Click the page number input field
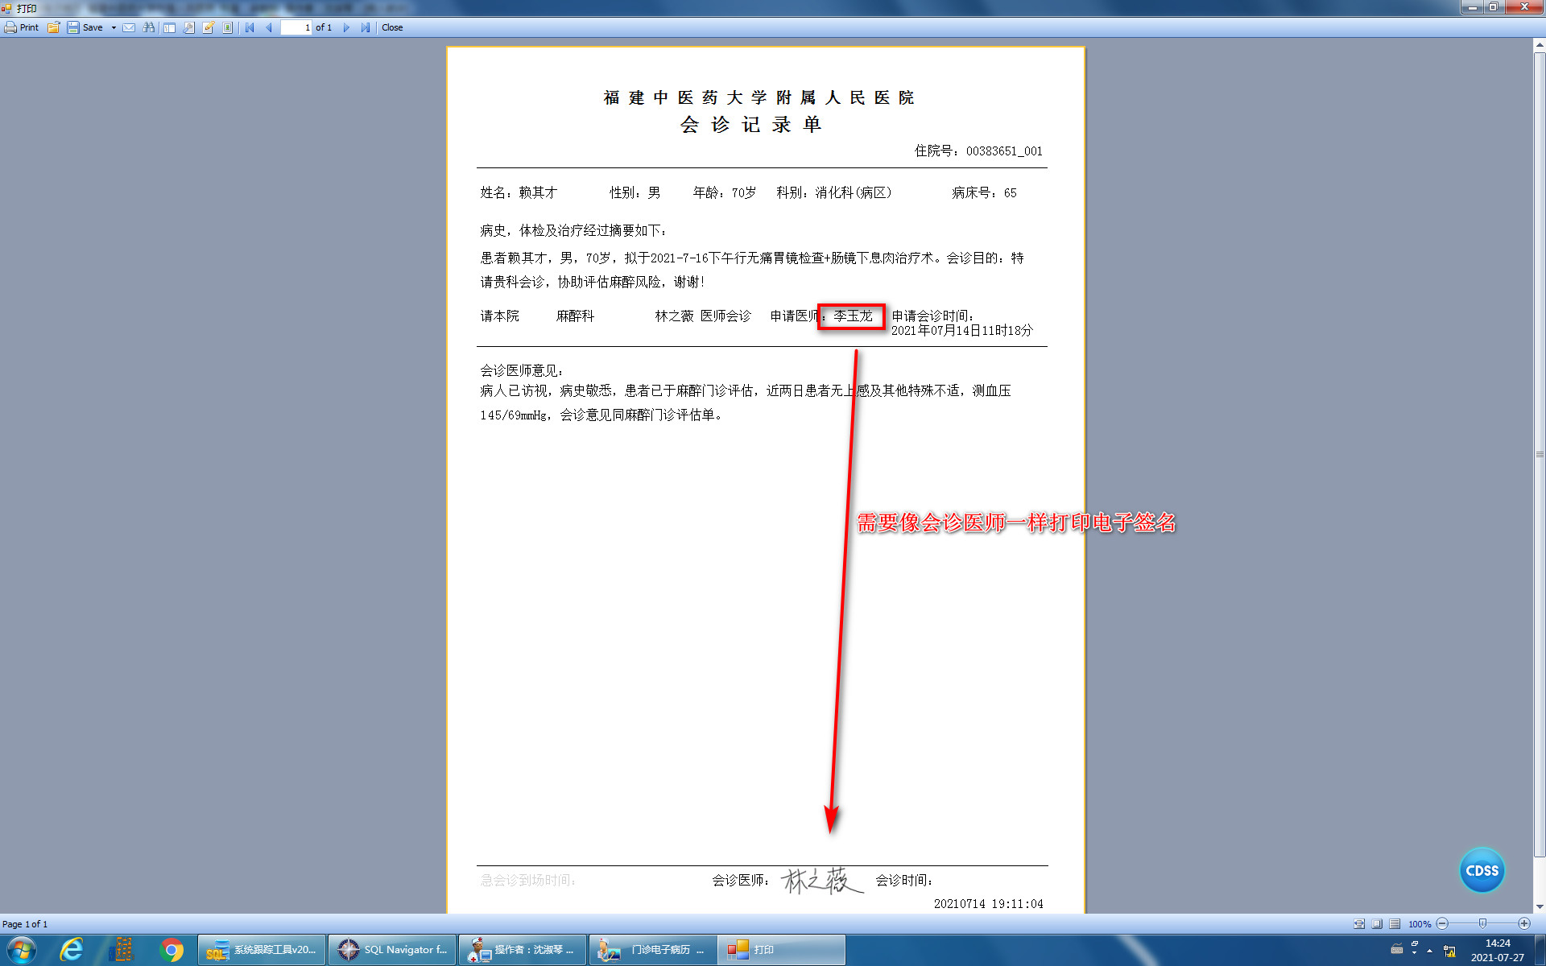 tap(296, 27)
